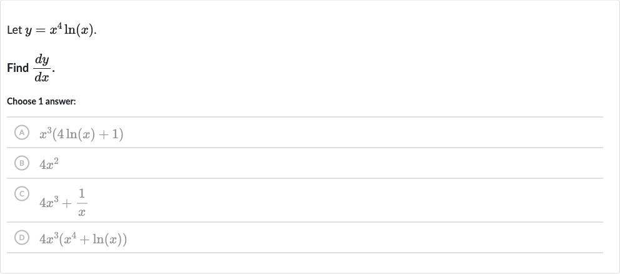Click the "Choose 1 answer:" label
The image size is (620, 274).
click(41, 101)
